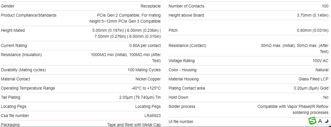
Task: Click the 'Number of Contacts' label
Action: 186,6
